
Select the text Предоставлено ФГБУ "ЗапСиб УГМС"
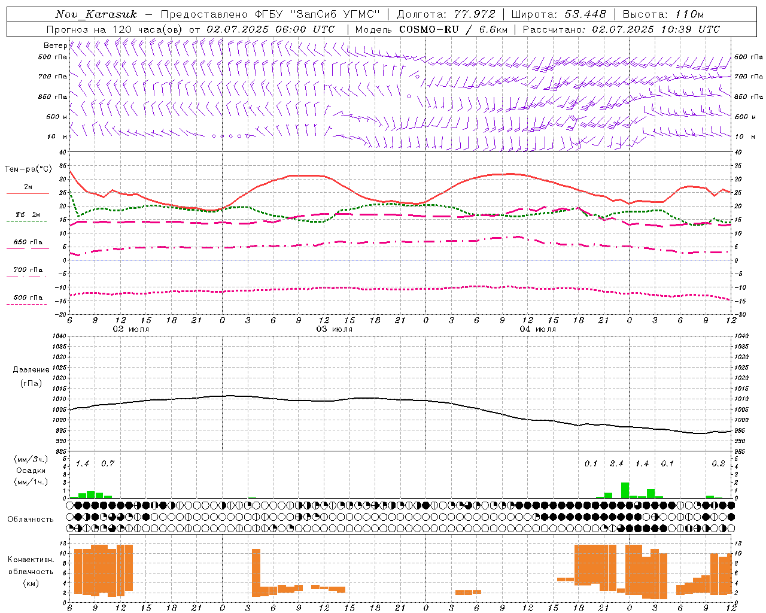click(270, 14)
